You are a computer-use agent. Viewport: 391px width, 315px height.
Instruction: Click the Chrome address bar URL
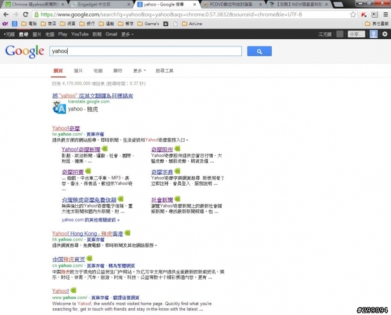click(x=171, y=15)
